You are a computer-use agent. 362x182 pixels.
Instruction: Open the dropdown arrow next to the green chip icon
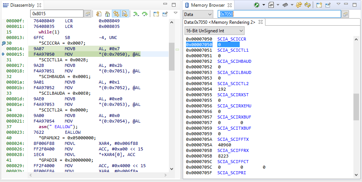[x=264, y=5]
